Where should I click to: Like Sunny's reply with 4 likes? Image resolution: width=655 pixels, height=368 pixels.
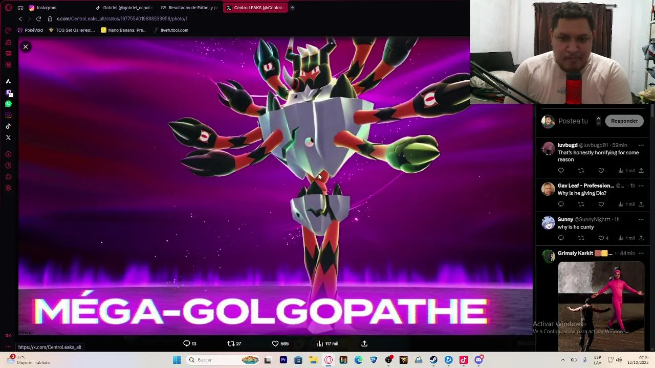[x=603, y=238]
